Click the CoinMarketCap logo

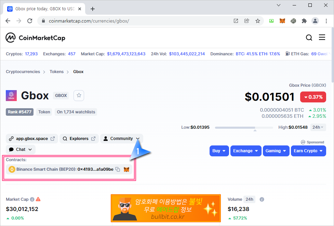tap(35, 38)
